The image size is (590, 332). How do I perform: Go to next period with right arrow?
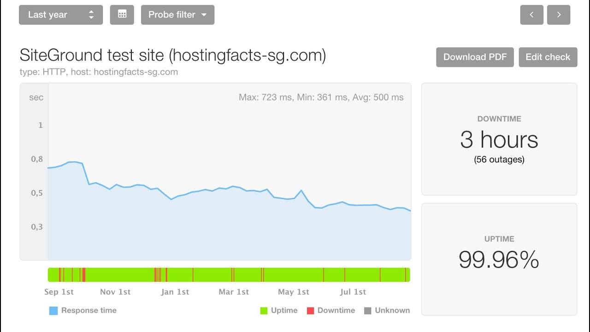(x=559, y=15)
